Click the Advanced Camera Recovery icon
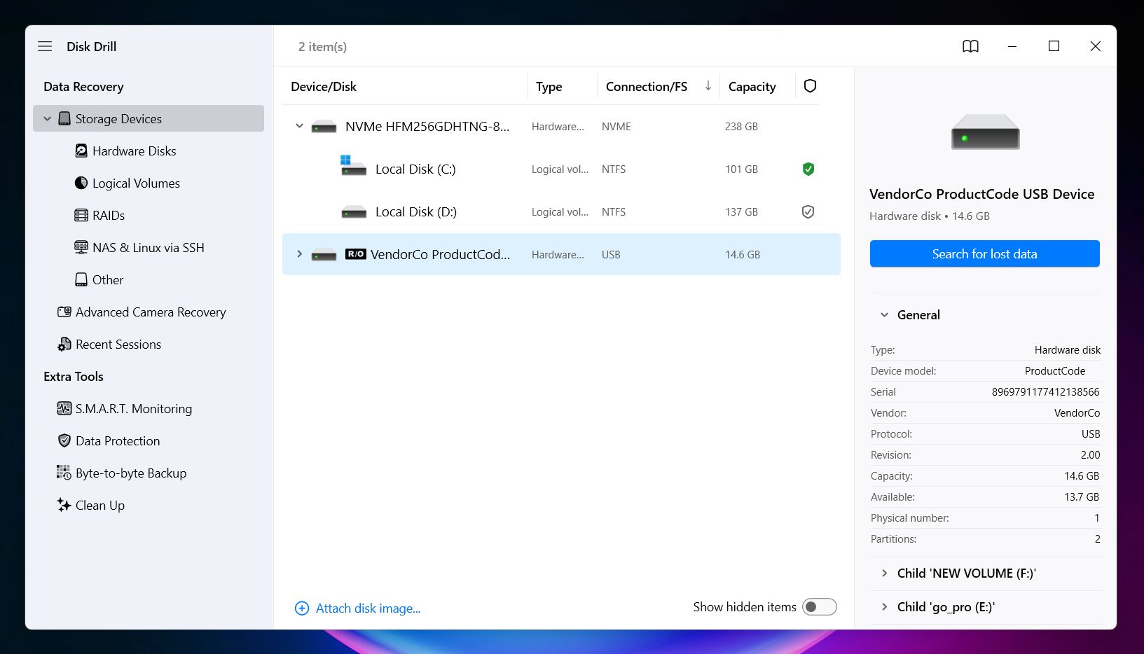The width and height of the screenshot is (1144, 654). pos(64,312)
